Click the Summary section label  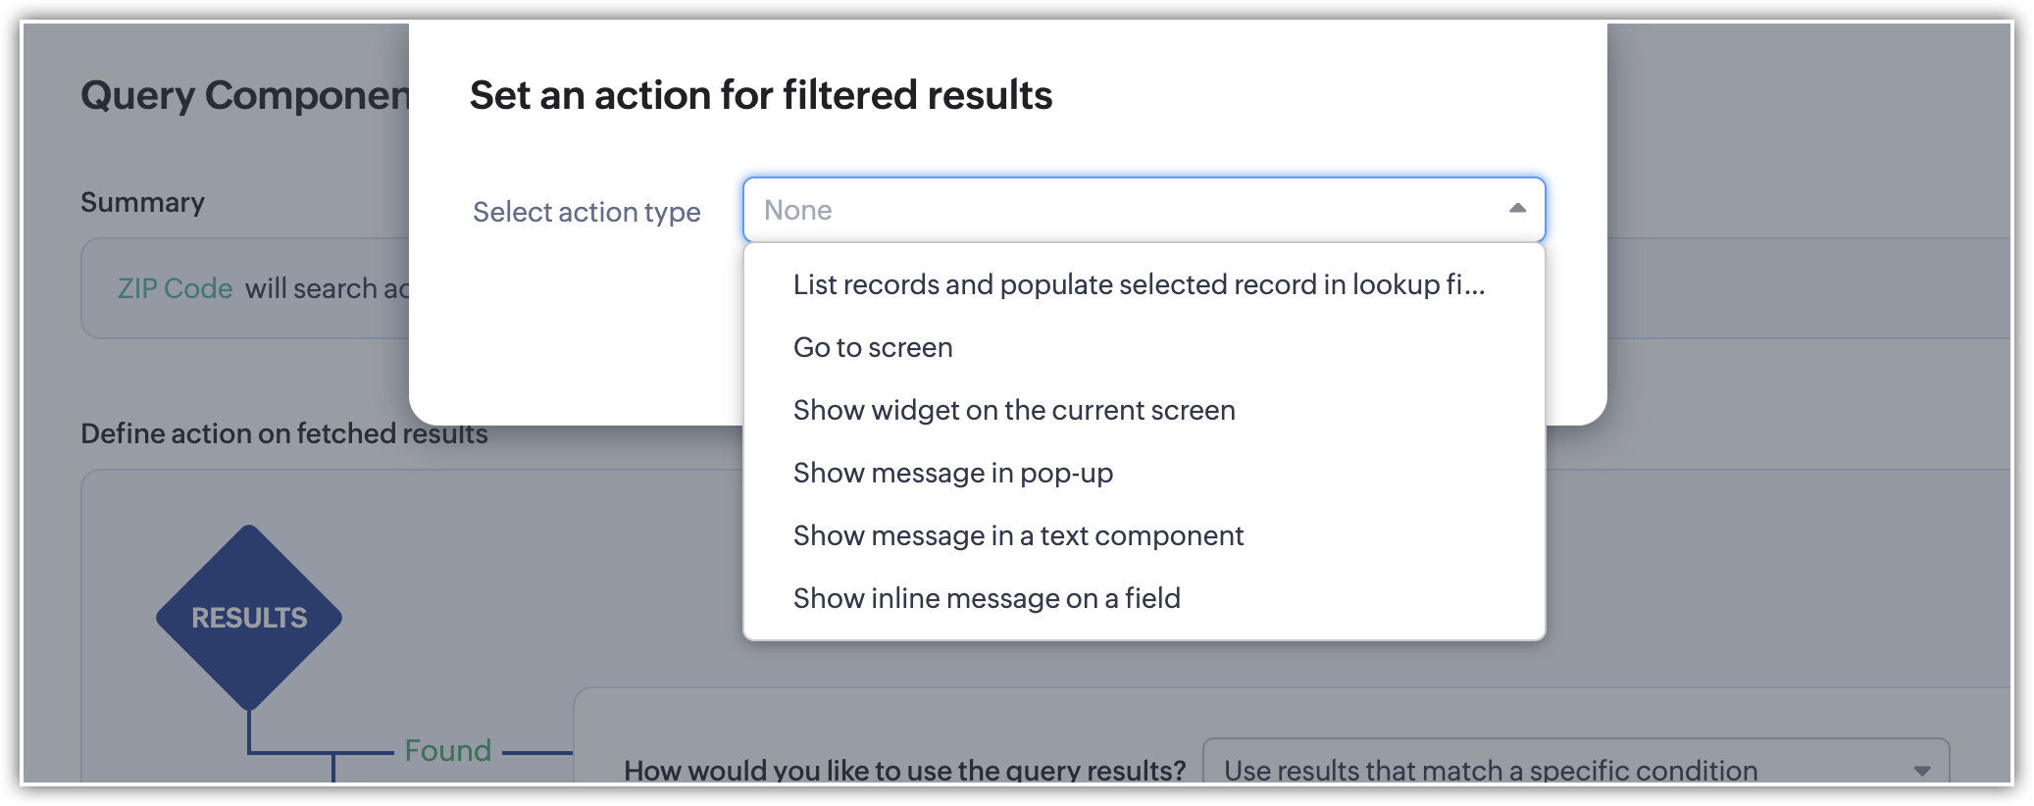[142, 202]
